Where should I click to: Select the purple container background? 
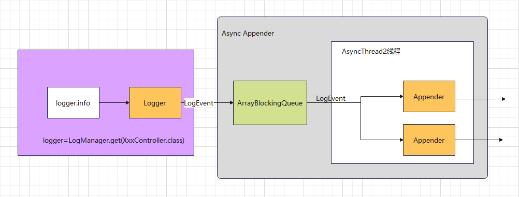[x=106, y=66]
